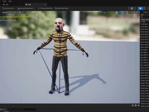149x112 pixels.
Task: Open the grid snap value 10 dropdown
Action: click(119, 12)
